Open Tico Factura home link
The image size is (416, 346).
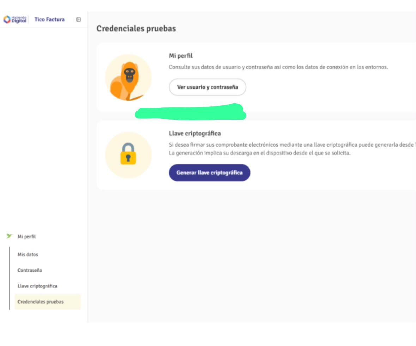(x=50, y=19)
